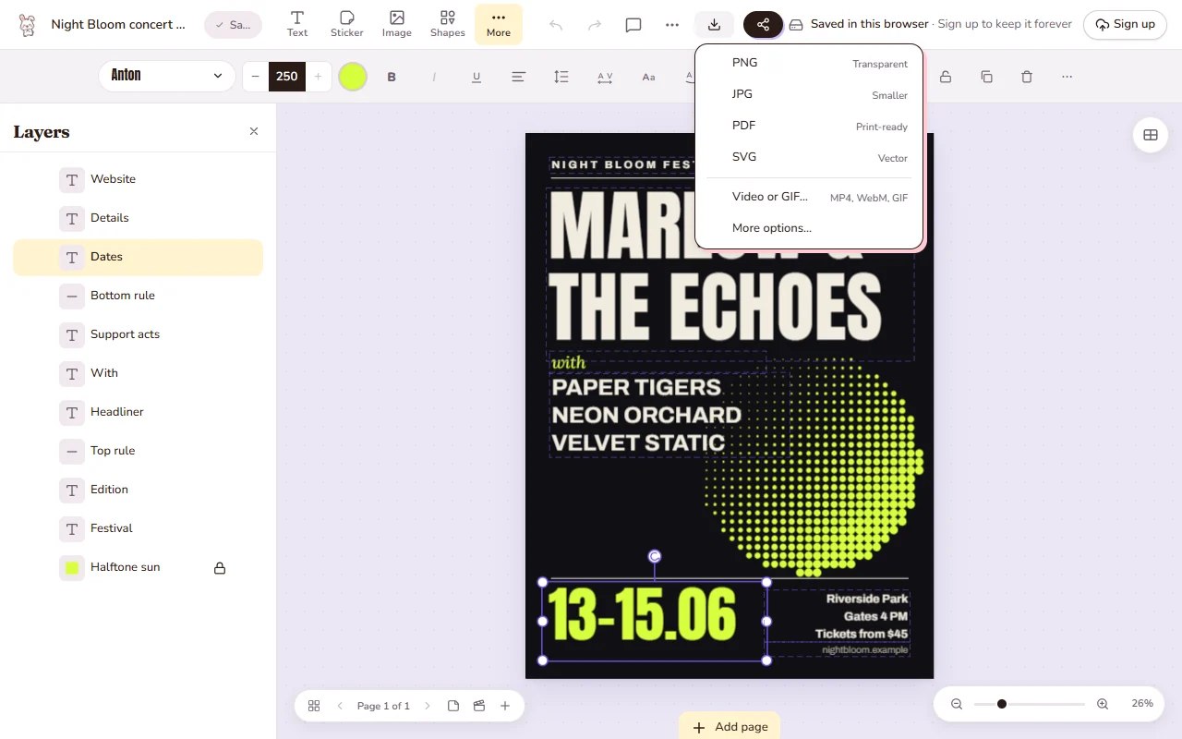The width and height of the screenshot is (1182, 739).
Task: Unlock the Halftone sun layer
Action: coord(220,568)
